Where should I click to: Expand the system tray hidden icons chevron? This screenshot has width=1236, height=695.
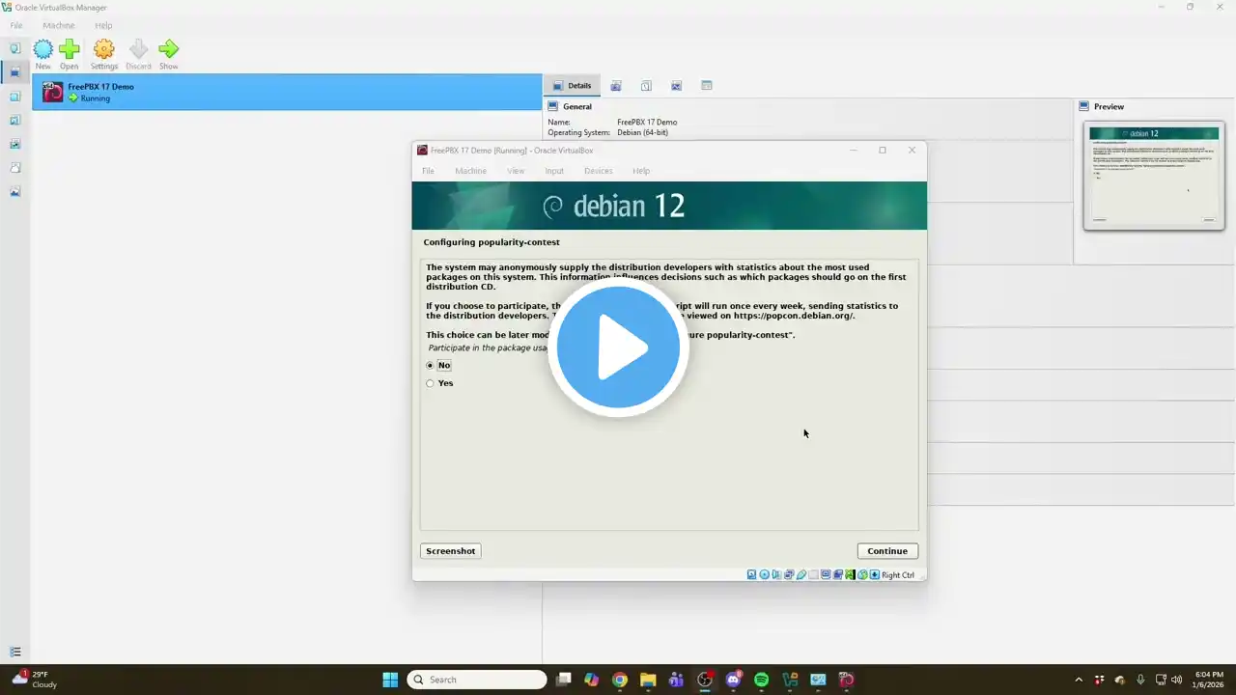click(x=1079, y=680)
